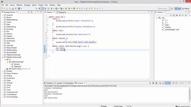Toggle Link with Editor in Package Explorer

[31, 12]
